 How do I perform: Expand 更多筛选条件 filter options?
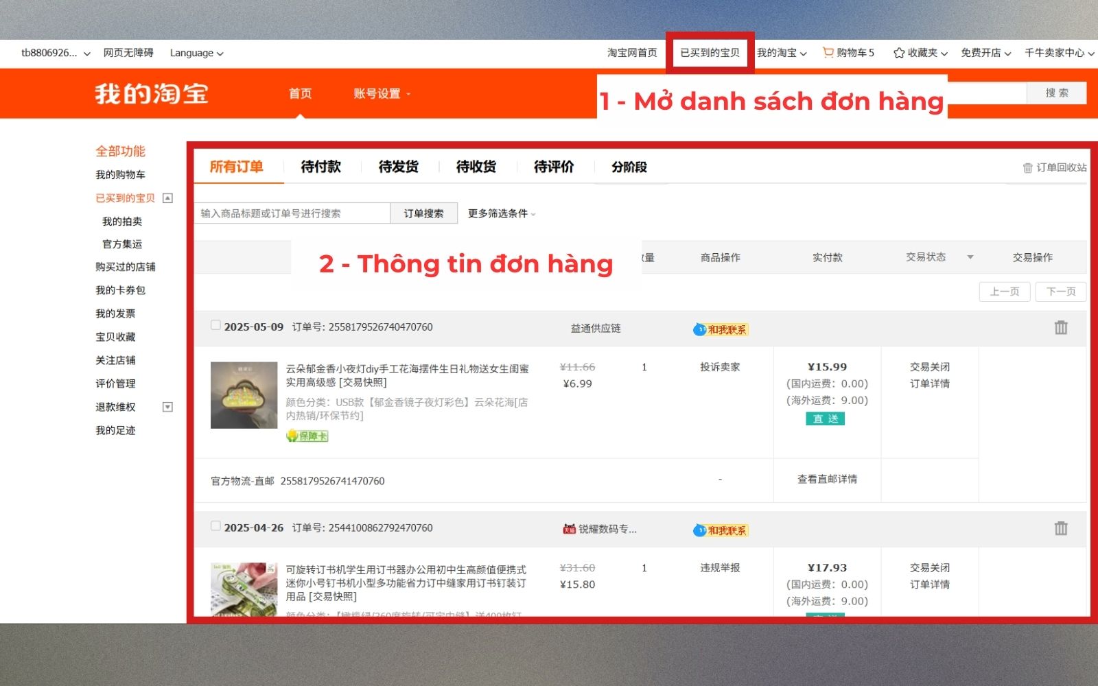502,213
